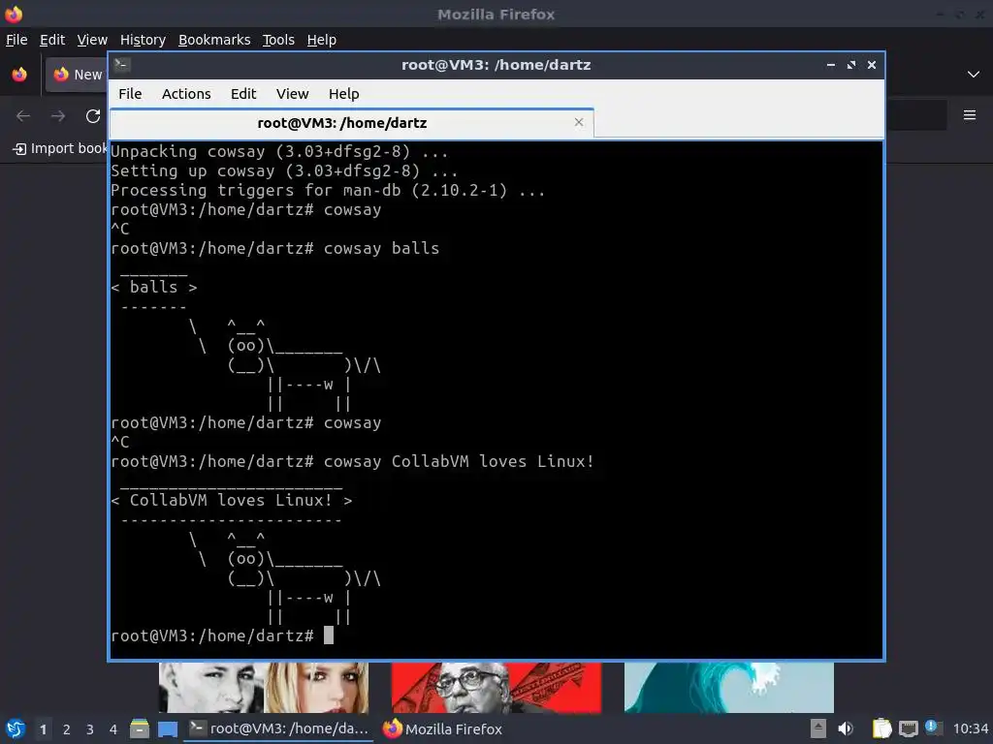Screen dimensions: 993x744
Task: Select the root@VM3: /home/dartz terminal tab
Action: click(351, 123)
